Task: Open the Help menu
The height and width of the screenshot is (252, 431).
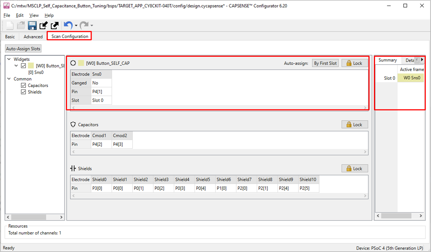Action: 49,15
